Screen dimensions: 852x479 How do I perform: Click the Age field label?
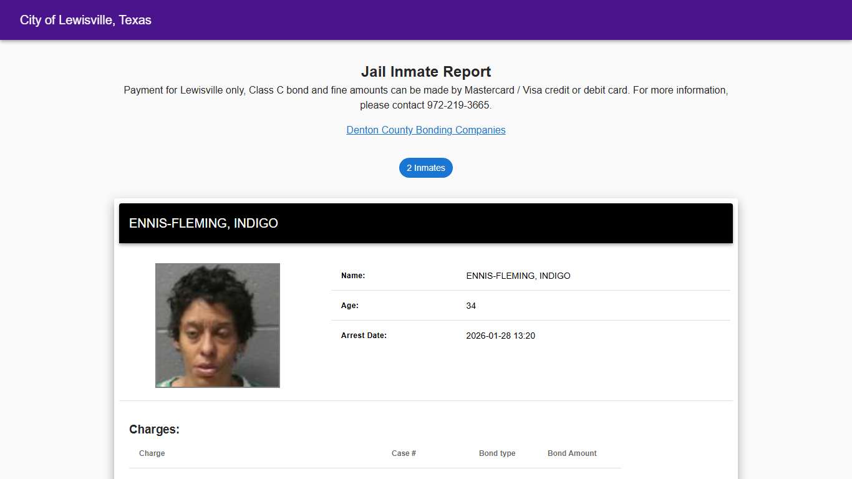tap(350, 306)
